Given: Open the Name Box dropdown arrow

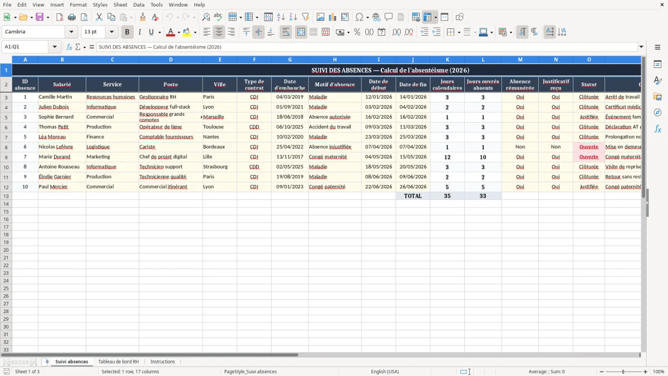Looking at the screenshot, I should [55, 47].
